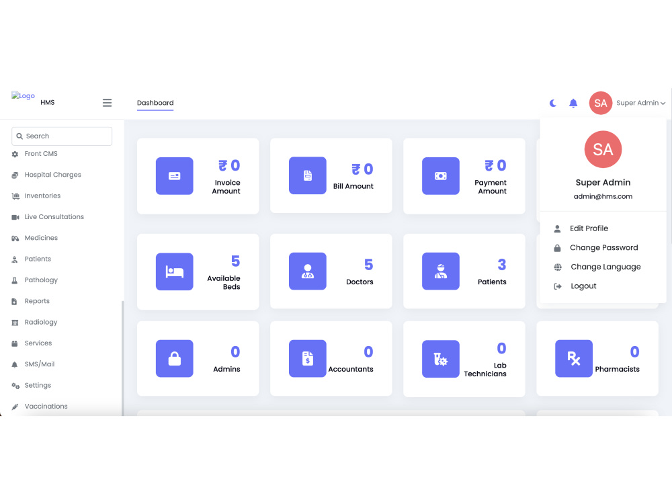Click the admin@hms.com email text

pos(603,196)
